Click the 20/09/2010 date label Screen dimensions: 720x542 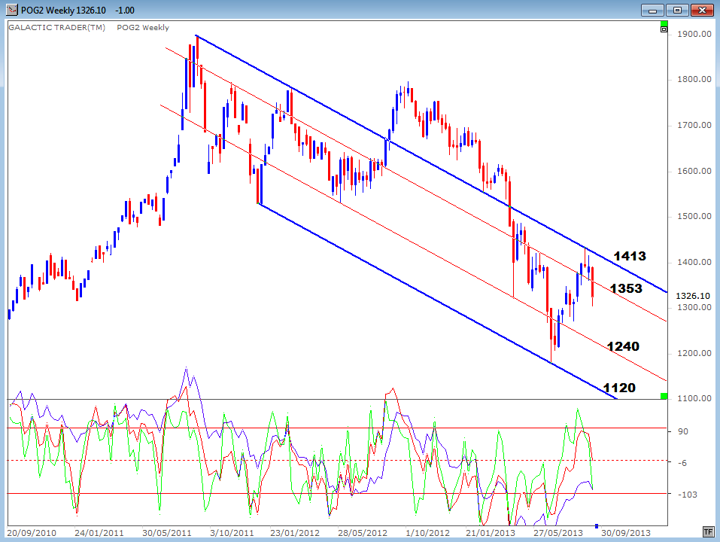click(x=32, y=533)
